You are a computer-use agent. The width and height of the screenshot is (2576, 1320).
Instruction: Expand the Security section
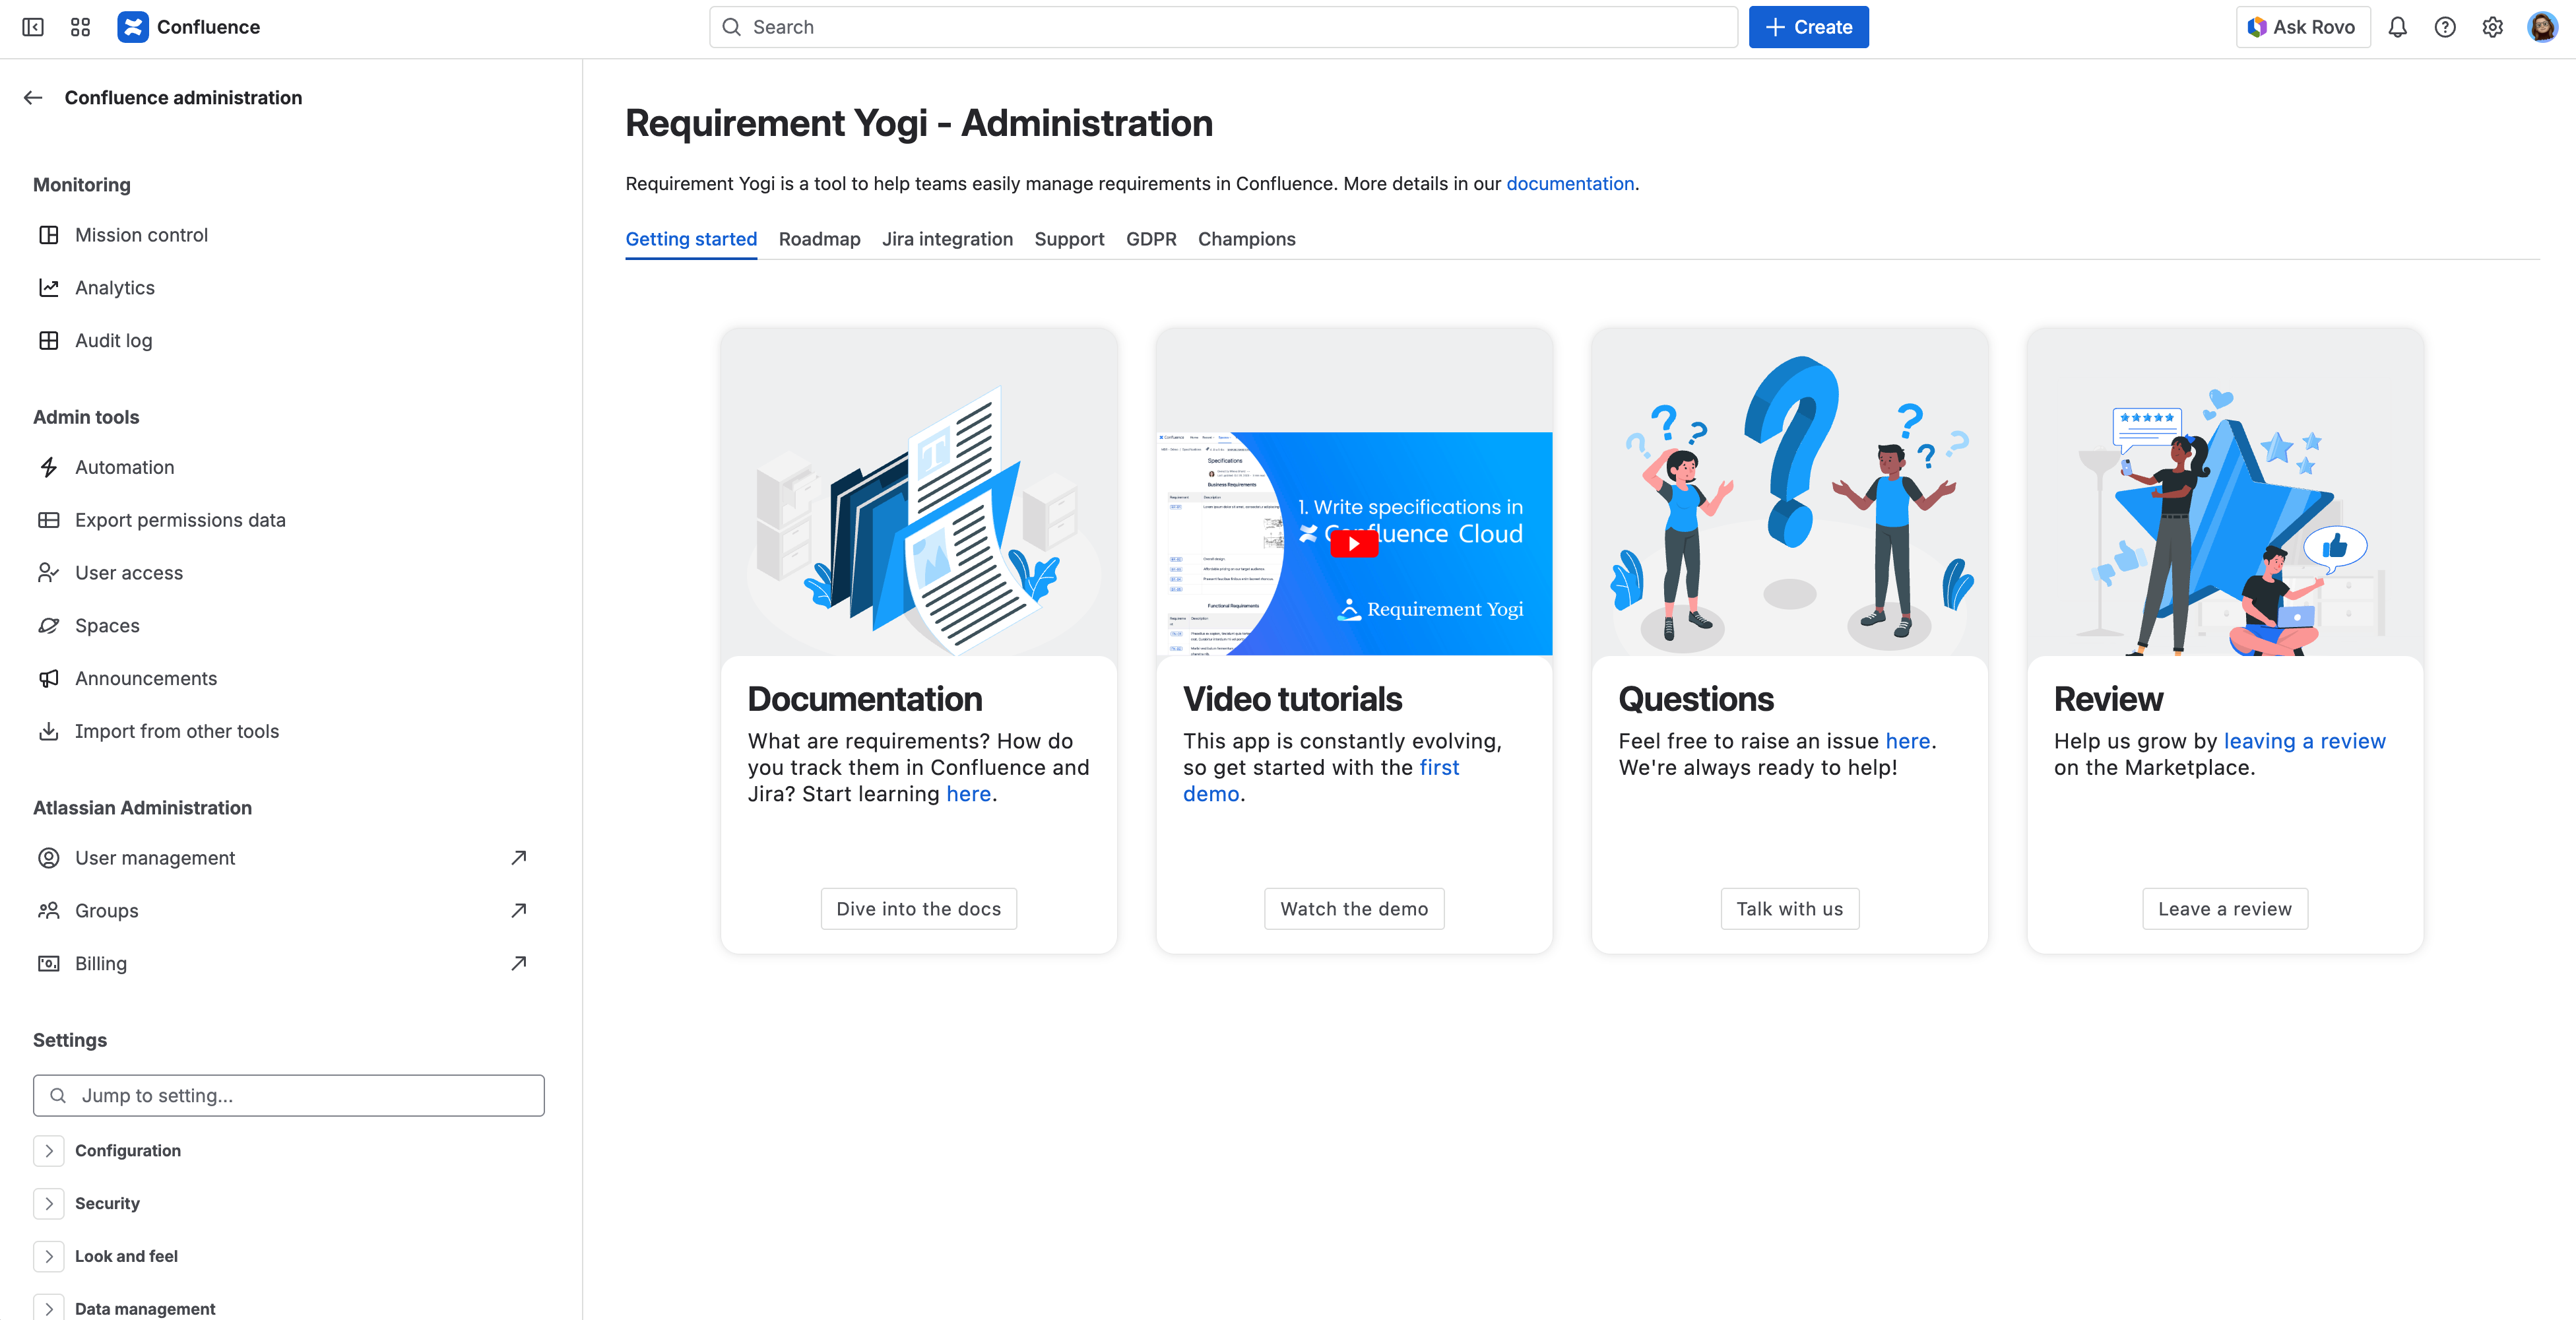(49, 1204)
